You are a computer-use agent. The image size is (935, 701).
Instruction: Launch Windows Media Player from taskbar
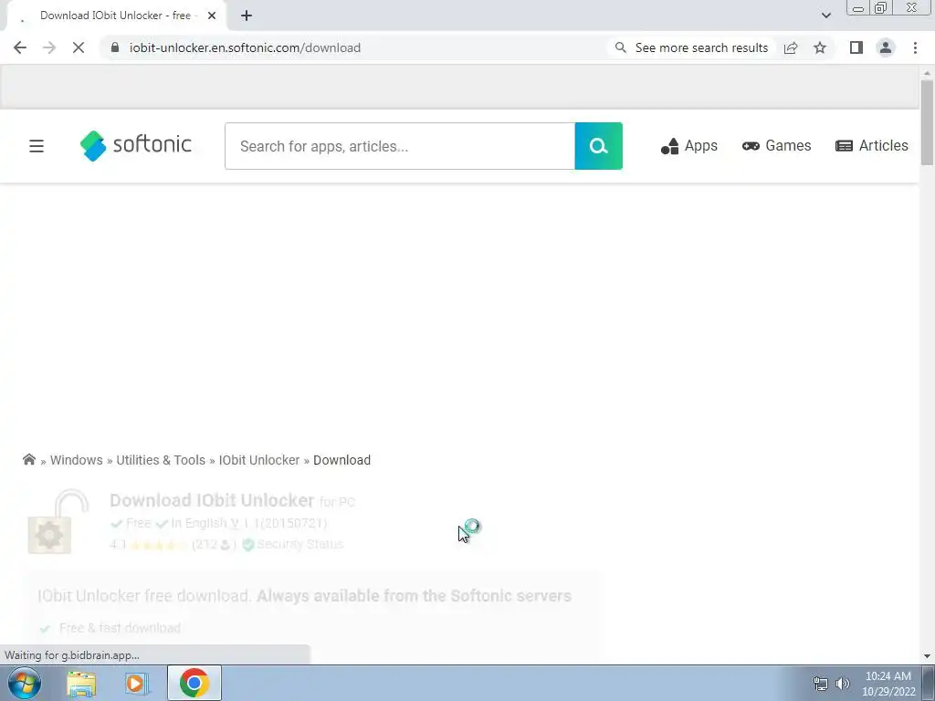pos(137,683)
